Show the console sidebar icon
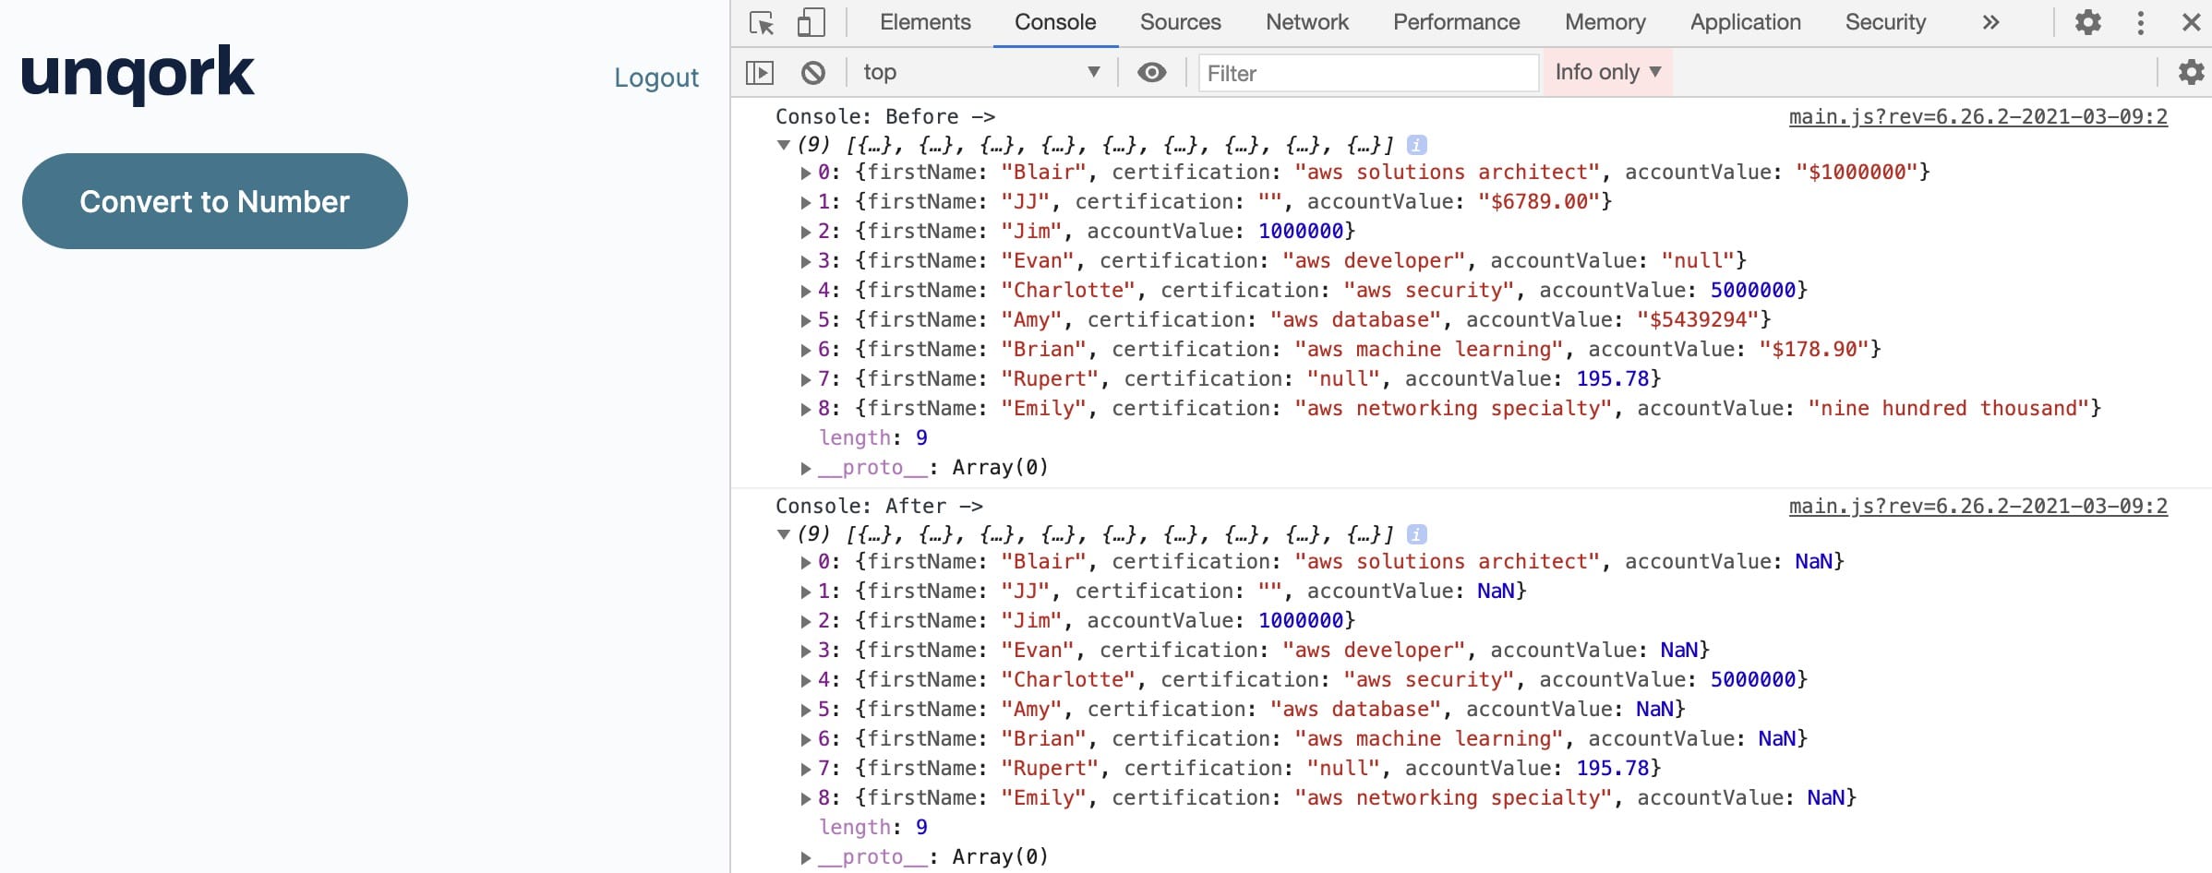Screen dimensions: 2212x873 coord(760,72)
